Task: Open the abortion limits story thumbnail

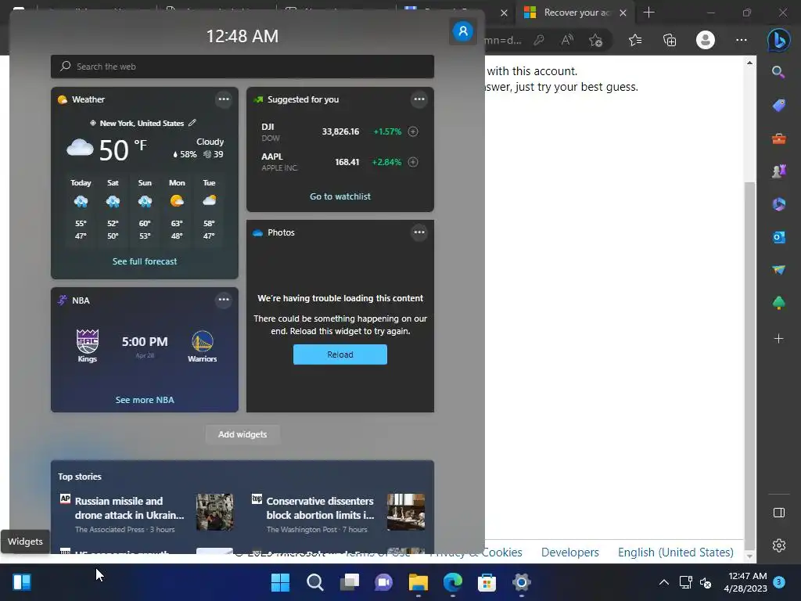Action: [x=406, y=512]
